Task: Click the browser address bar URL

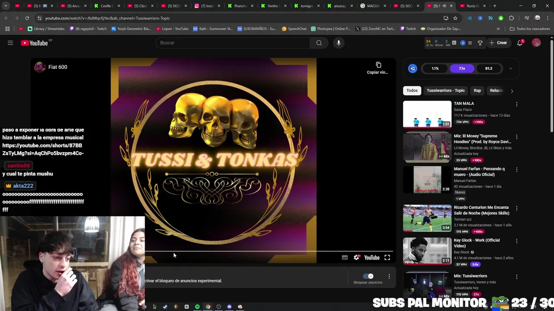Action: tap(107, 18)
